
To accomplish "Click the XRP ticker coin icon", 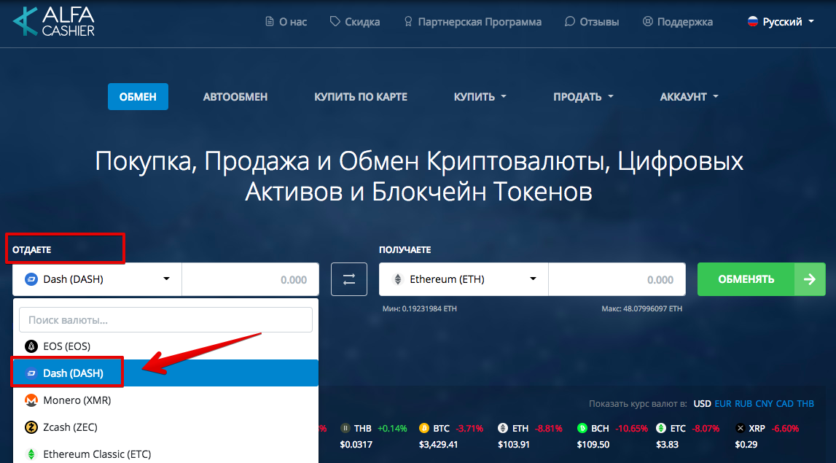I will pos(740,428).
